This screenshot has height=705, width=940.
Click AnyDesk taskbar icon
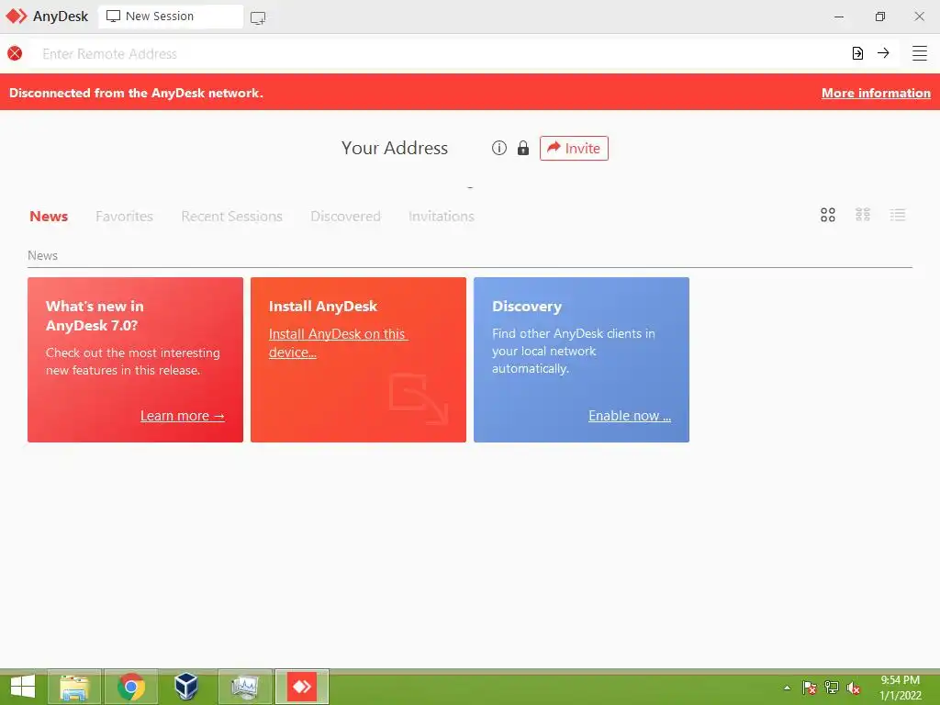302,687
